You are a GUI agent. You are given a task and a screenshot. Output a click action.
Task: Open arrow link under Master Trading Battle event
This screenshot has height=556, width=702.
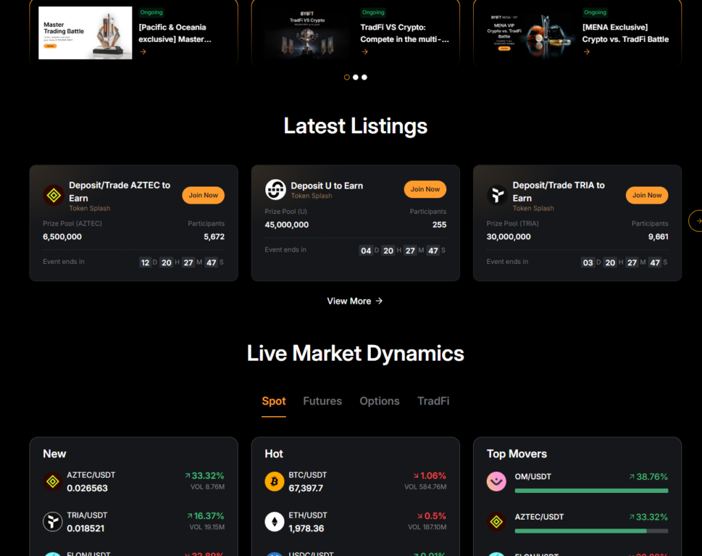tap(143, 51)
